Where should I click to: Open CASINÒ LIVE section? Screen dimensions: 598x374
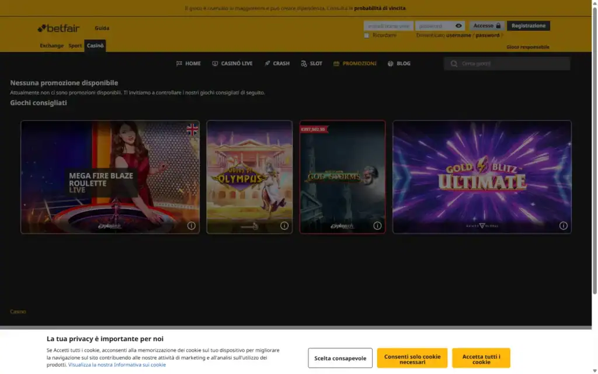click(232, 63)
